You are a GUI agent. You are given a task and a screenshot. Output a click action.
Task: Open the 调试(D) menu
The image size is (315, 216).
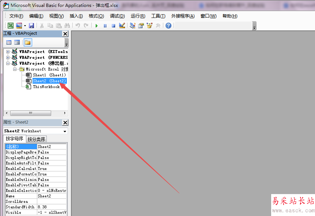pos(117,16)
